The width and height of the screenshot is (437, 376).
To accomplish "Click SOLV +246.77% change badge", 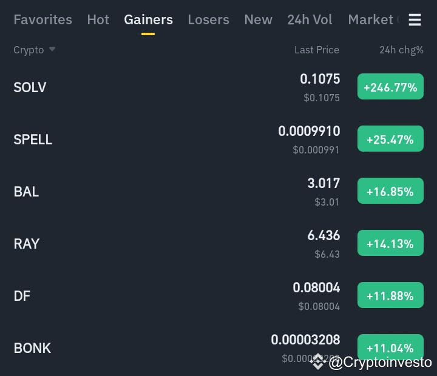I will [390, 87].
